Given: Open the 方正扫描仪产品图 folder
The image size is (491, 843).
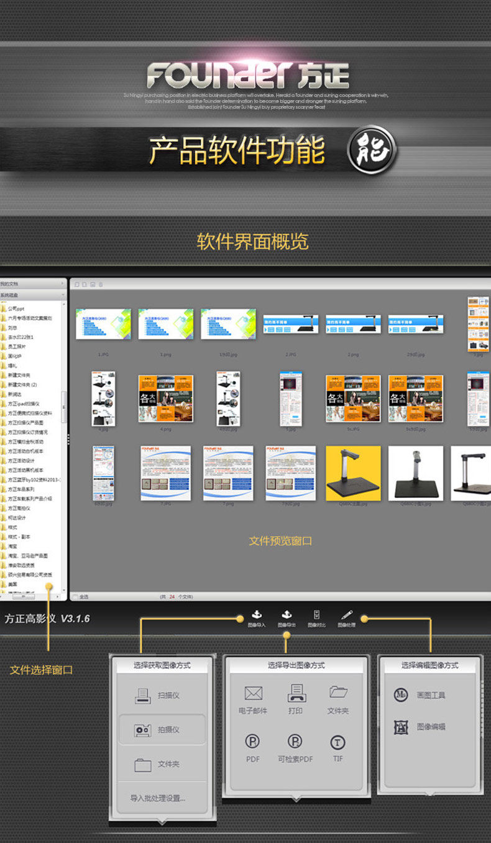Looking at the screenshot, I should coord(22,422).
